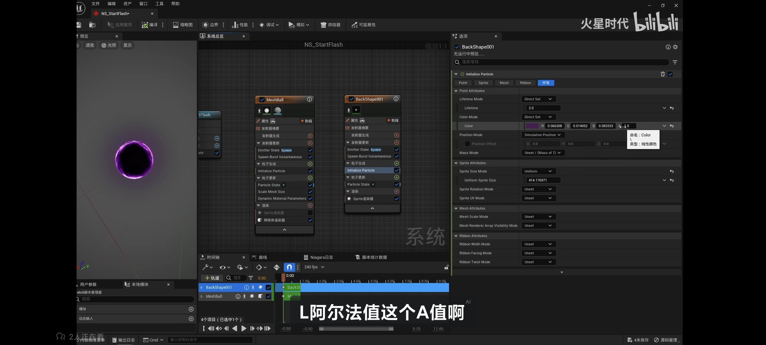
Task: Toggle Spawn Burst Instantaneous in BackShape001
Action: pyautogui.click(x=396, y=156)
